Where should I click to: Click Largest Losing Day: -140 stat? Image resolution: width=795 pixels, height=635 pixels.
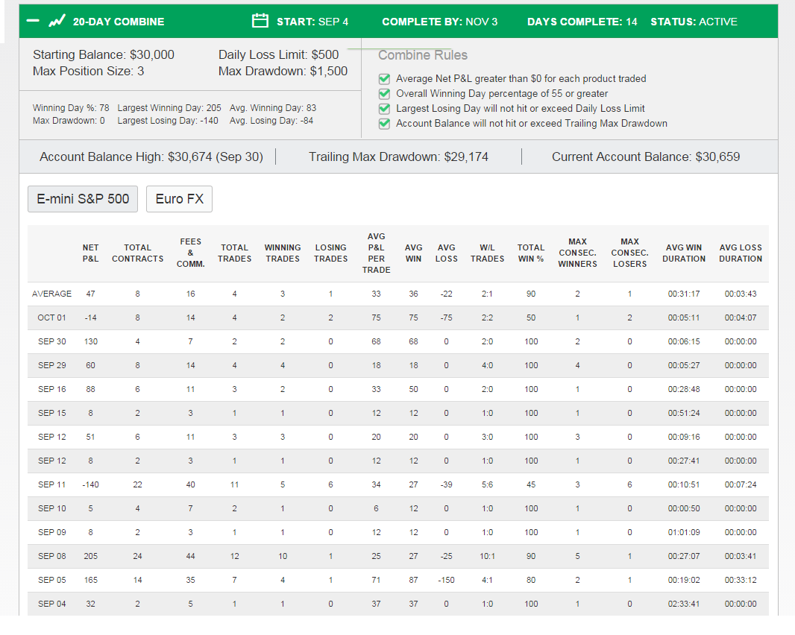[x=168, y=121]
